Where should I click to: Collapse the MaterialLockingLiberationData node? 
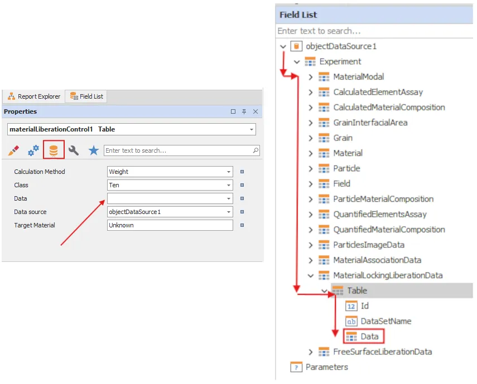click(x=311, y=275)
